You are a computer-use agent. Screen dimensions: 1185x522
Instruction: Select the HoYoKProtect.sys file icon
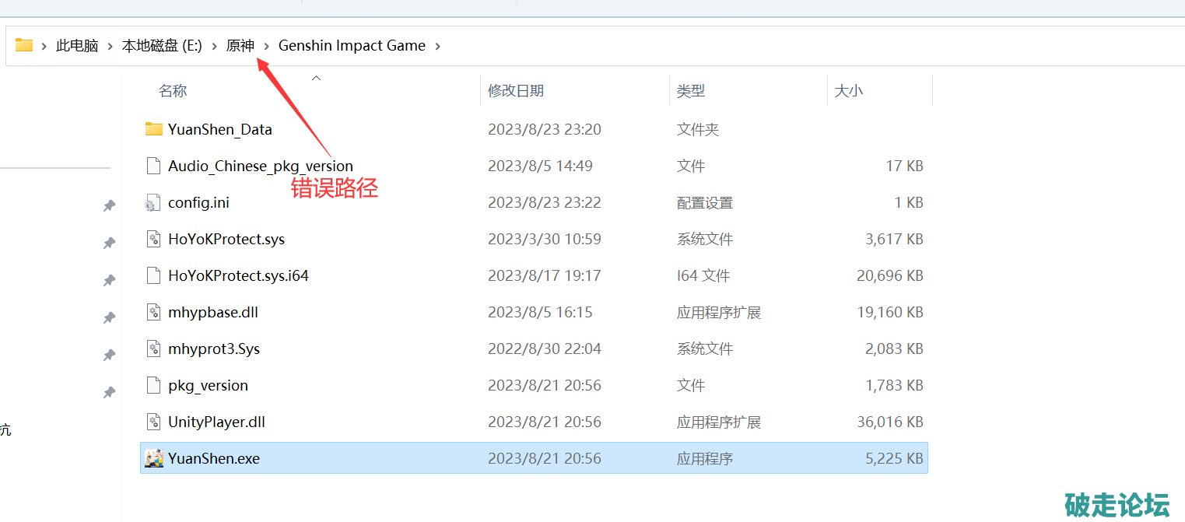(153, 239)
